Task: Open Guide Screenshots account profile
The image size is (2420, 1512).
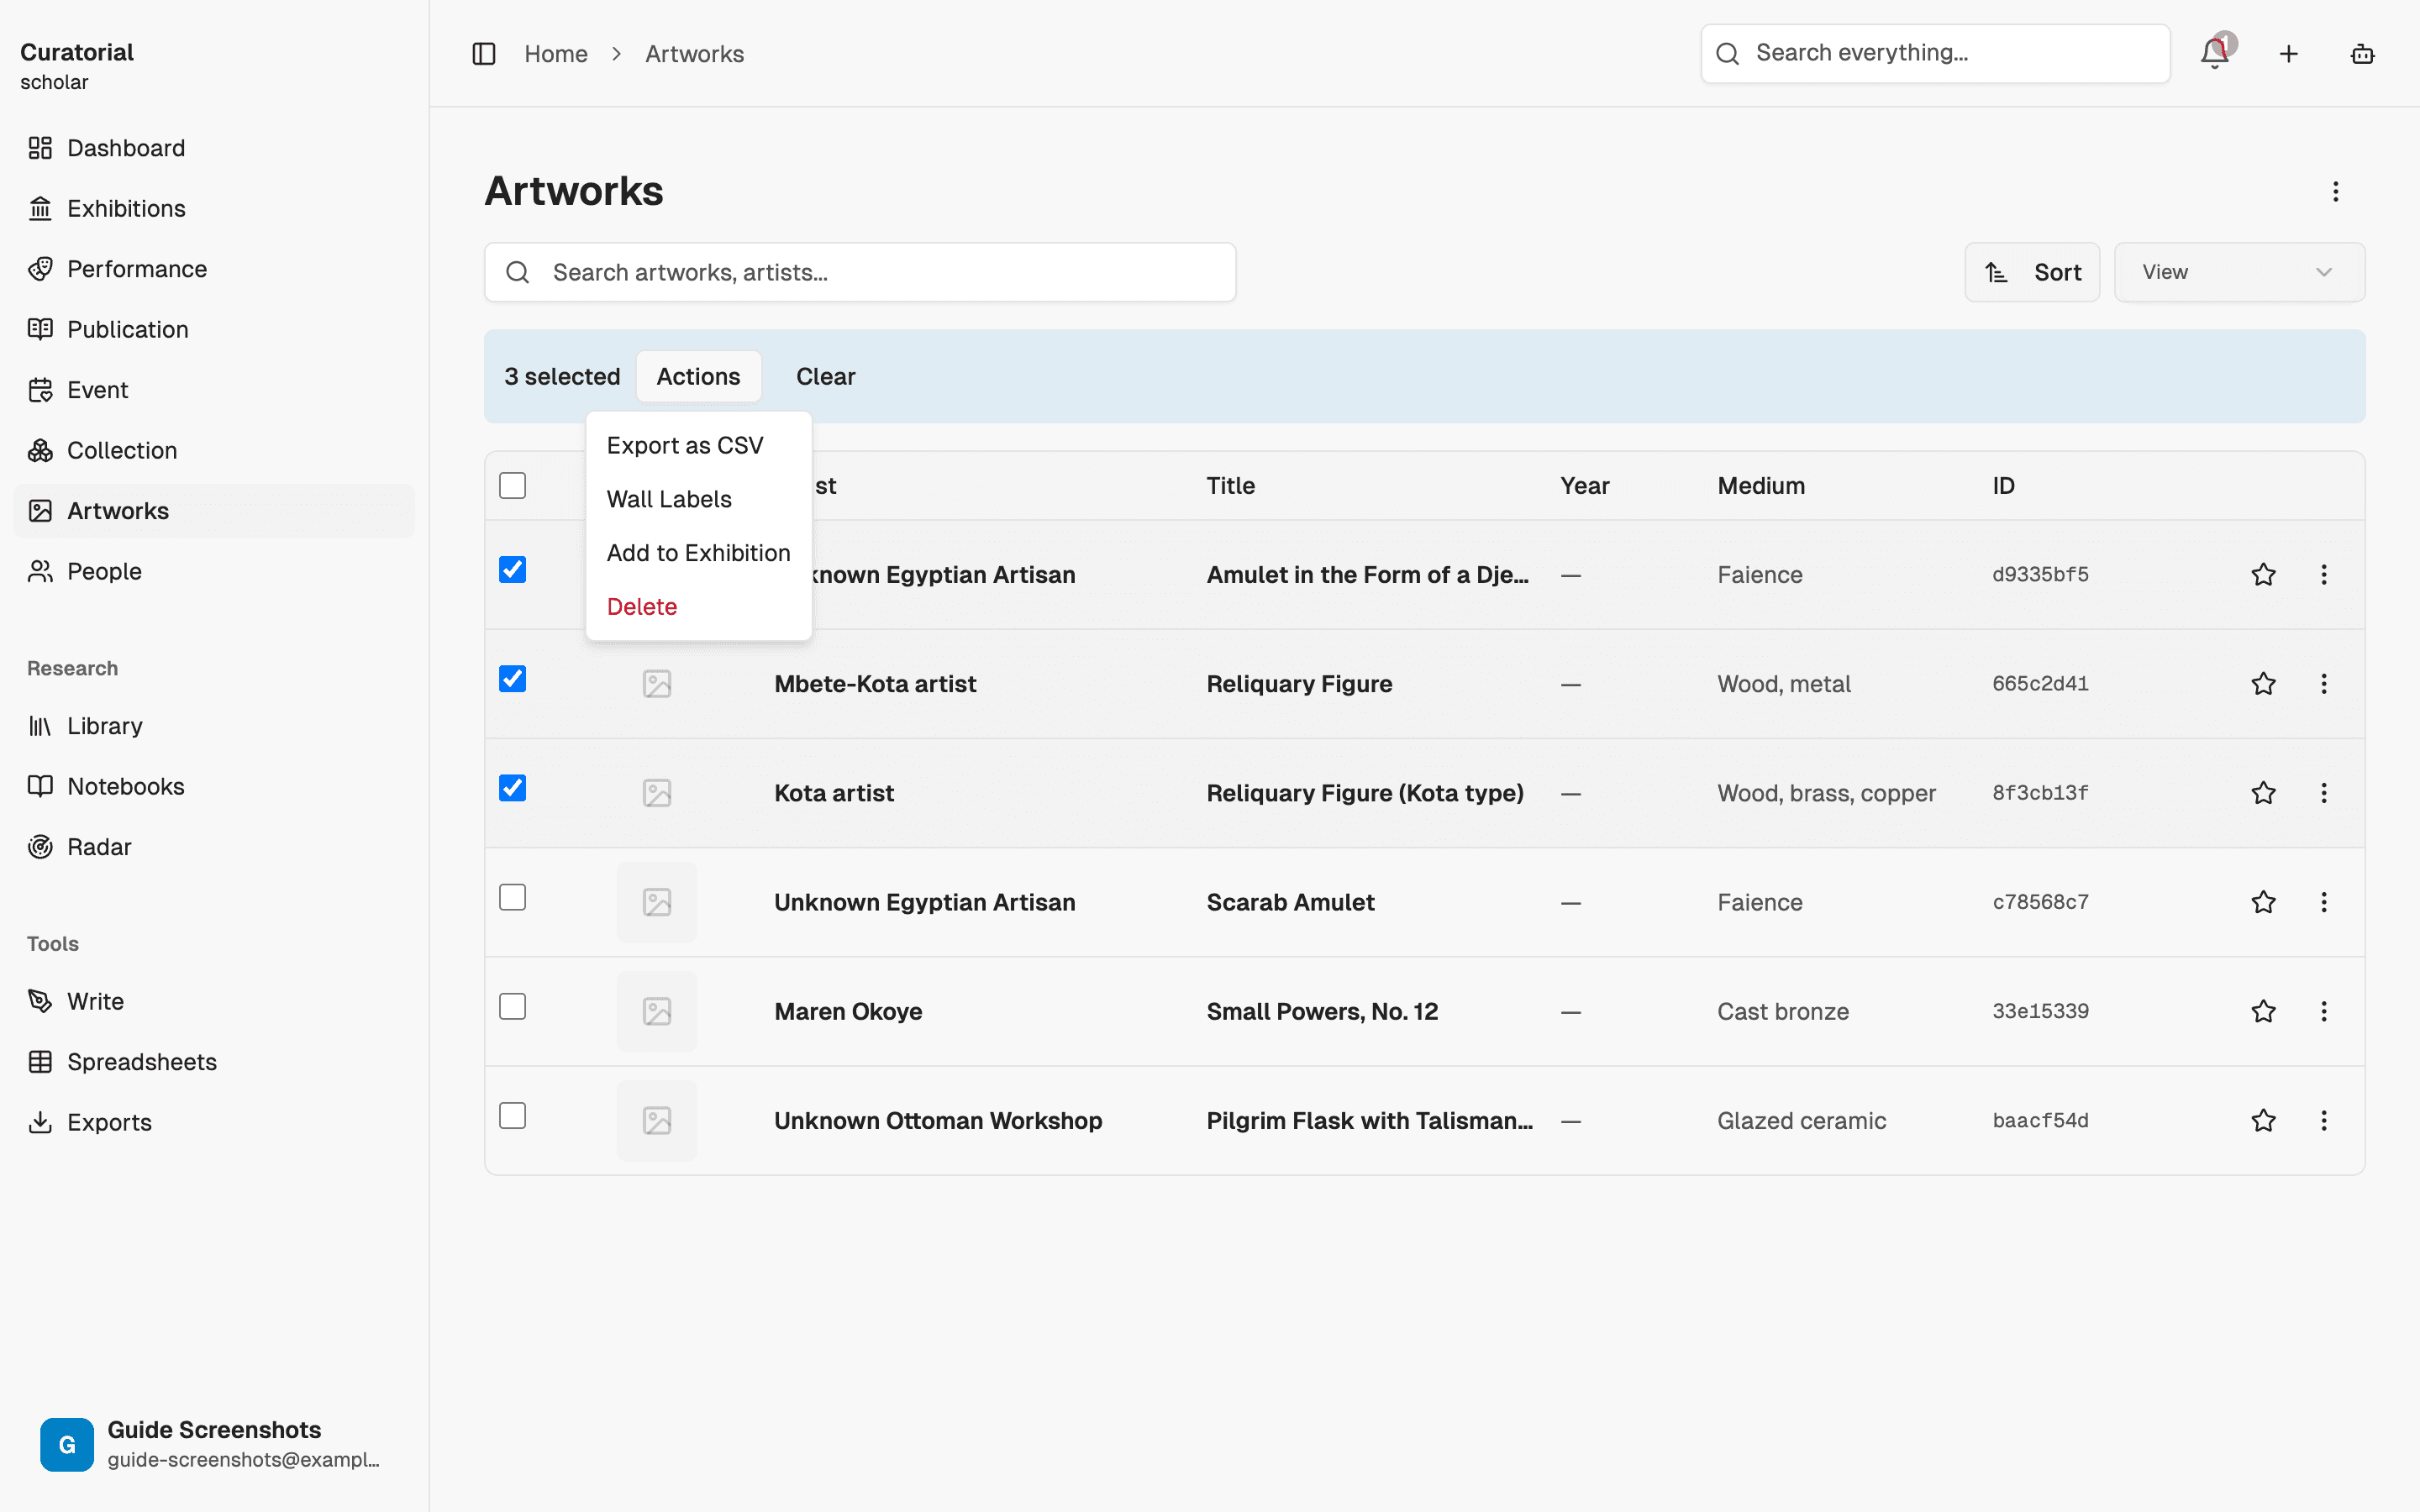Action: (x=214, y=1443)
